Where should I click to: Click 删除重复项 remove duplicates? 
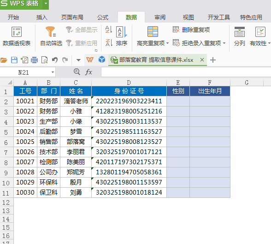[191, 30]
